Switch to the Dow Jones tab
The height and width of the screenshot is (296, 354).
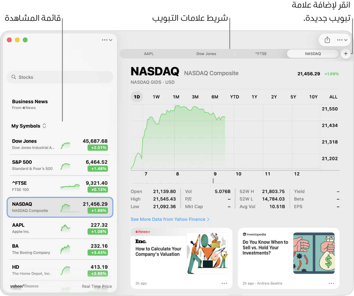206,54
